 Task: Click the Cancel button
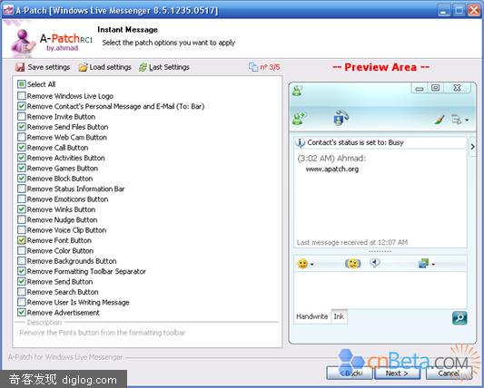coord(449,373)
